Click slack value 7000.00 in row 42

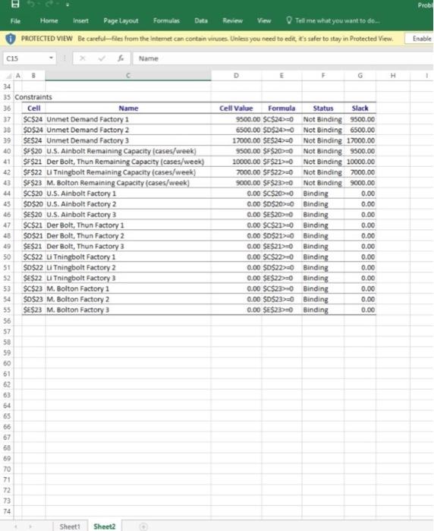point(360,172)
